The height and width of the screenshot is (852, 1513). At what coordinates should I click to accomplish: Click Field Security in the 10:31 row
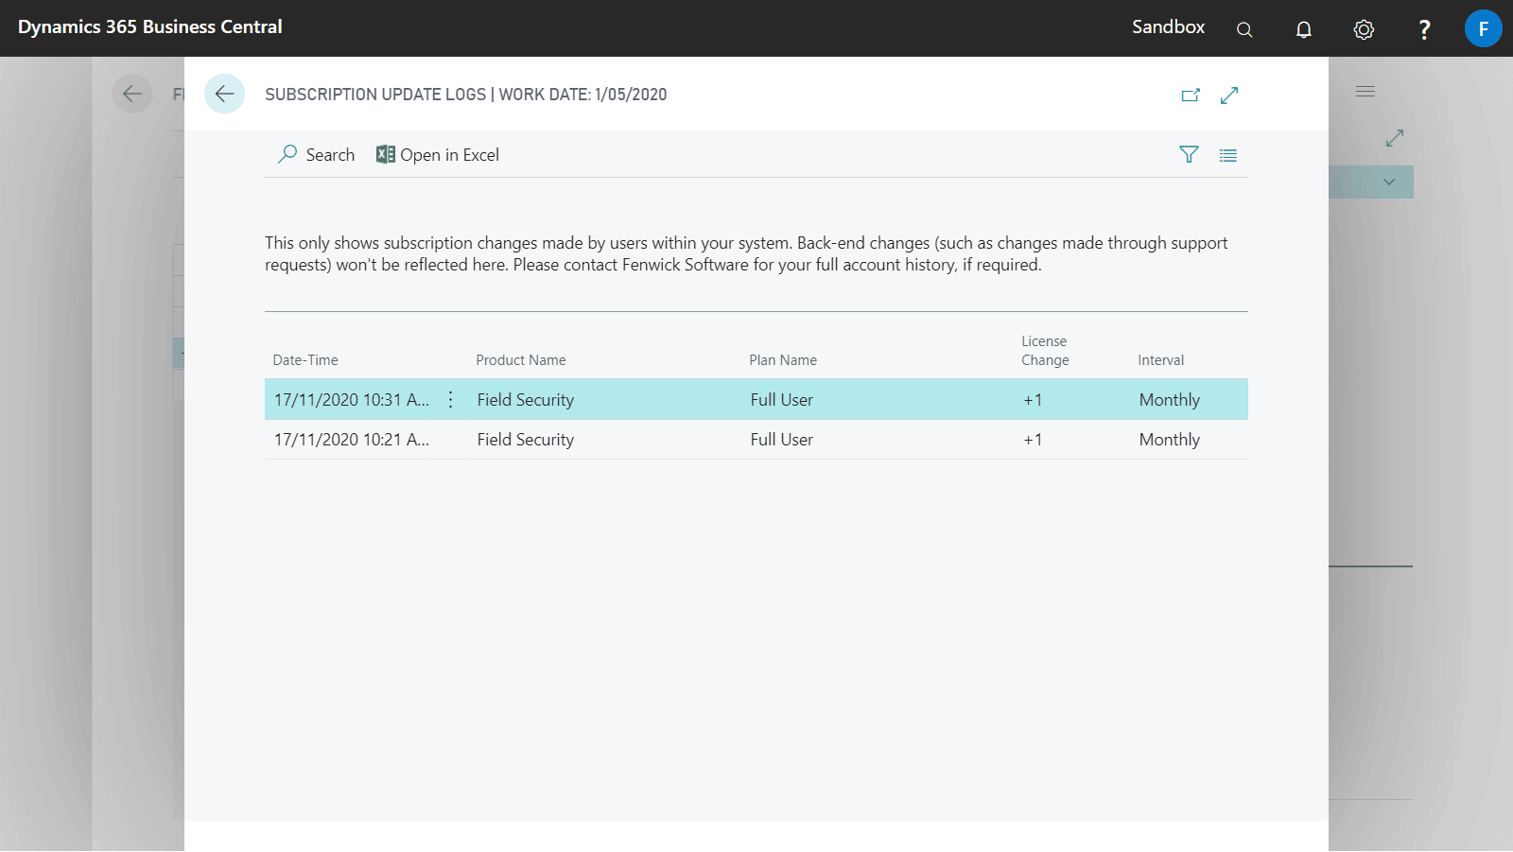[x=526, y=400]
